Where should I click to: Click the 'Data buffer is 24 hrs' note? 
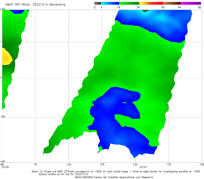point(63,174)
